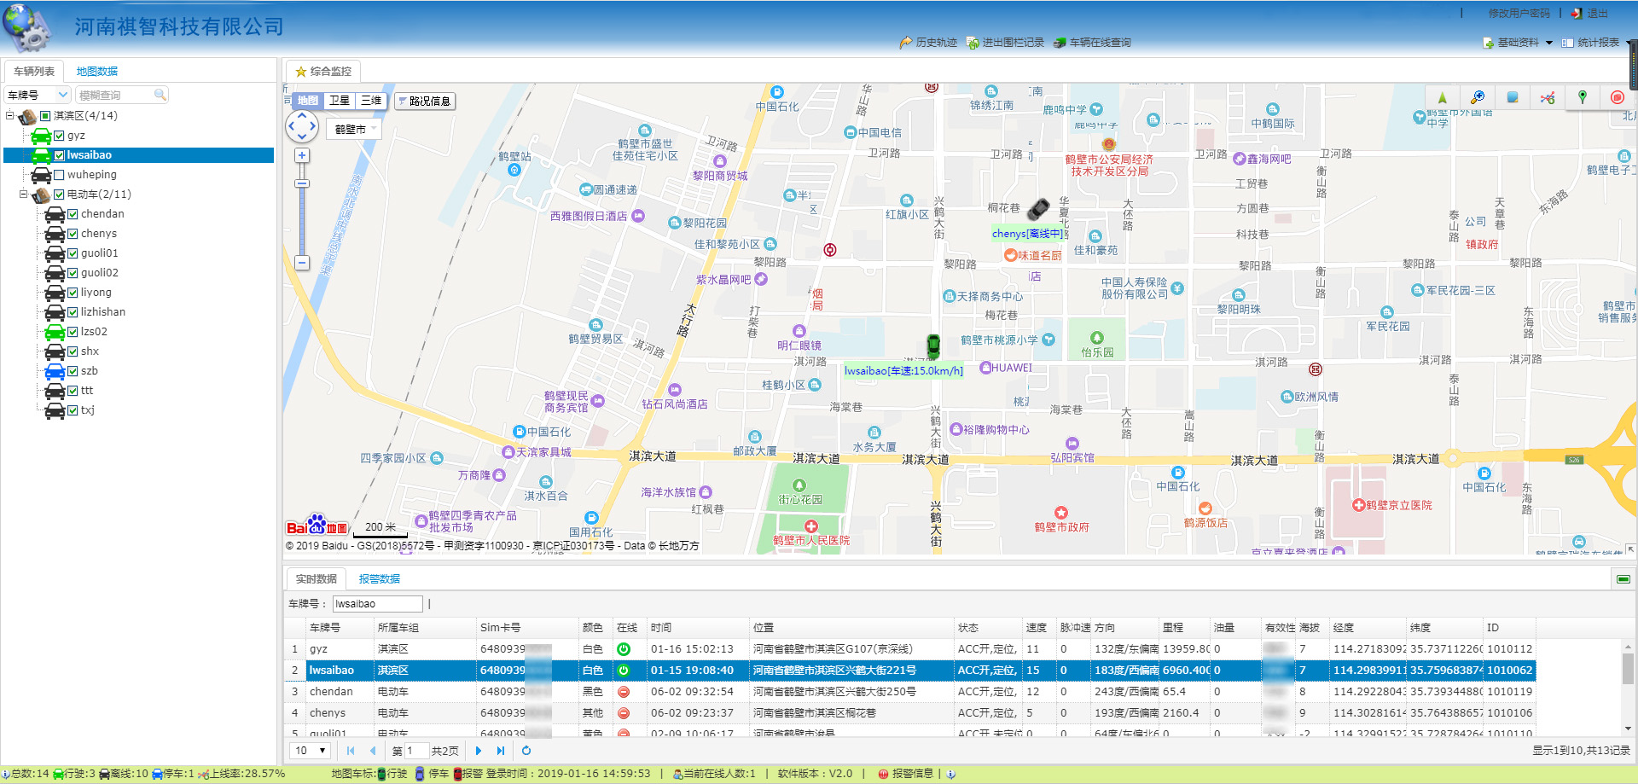This screenshot has width=1638, height=784.
Task: Switch to the 实时数据 tab
Action: (316, 579)
